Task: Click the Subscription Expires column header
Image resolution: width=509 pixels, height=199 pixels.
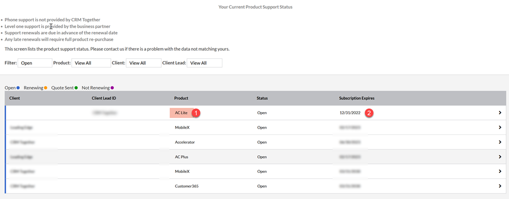Action: point(357,98)
